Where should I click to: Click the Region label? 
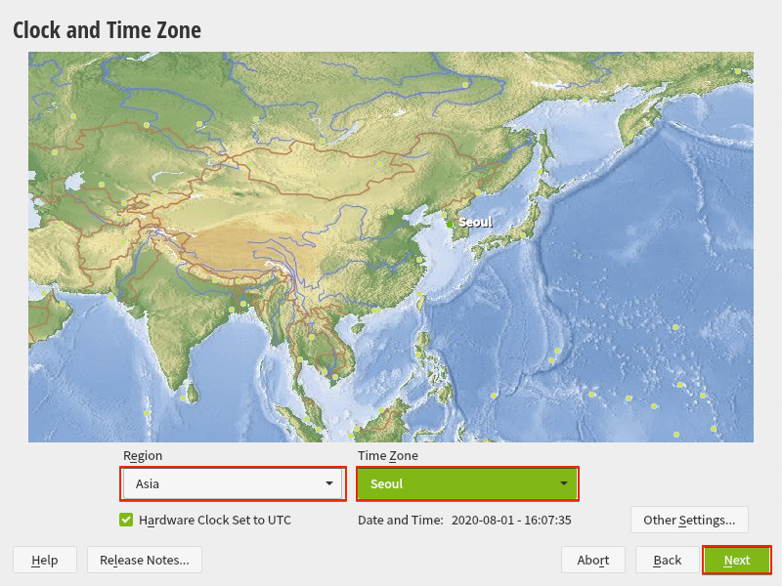click(x=143, y=455)
